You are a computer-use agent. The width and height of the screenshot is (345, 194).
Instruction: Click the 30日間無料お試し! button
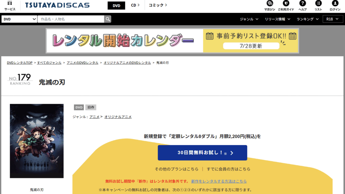click(202, 153)
